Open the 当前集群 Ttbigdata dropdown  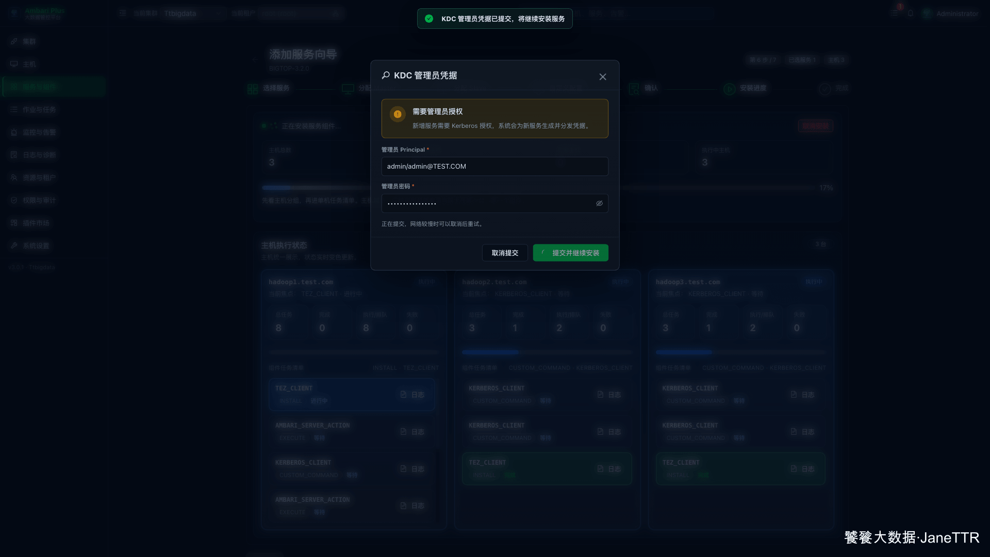click(193, 13)
